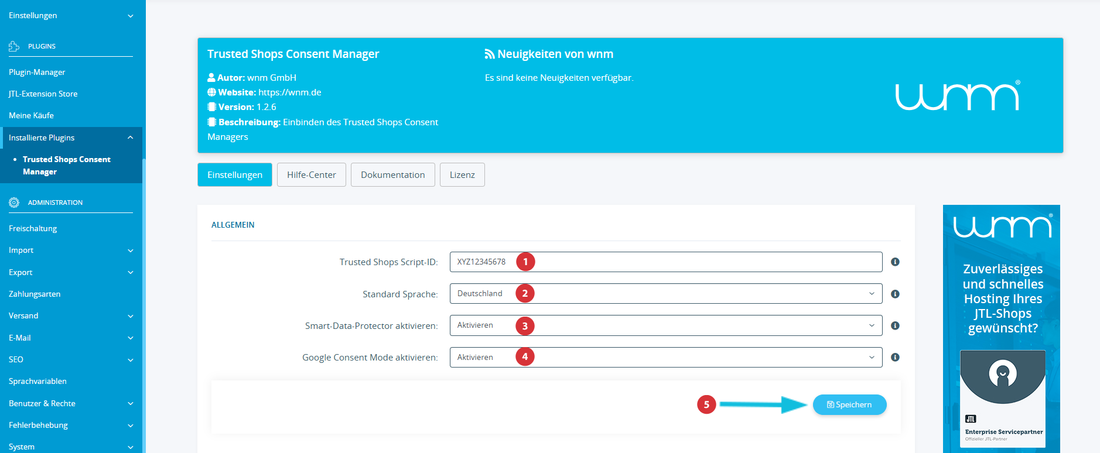Click the wnm hosting advertisement banner
Image resolution: width=1100 pixels, height=453 pixels.
click(x=1002, y=329)
